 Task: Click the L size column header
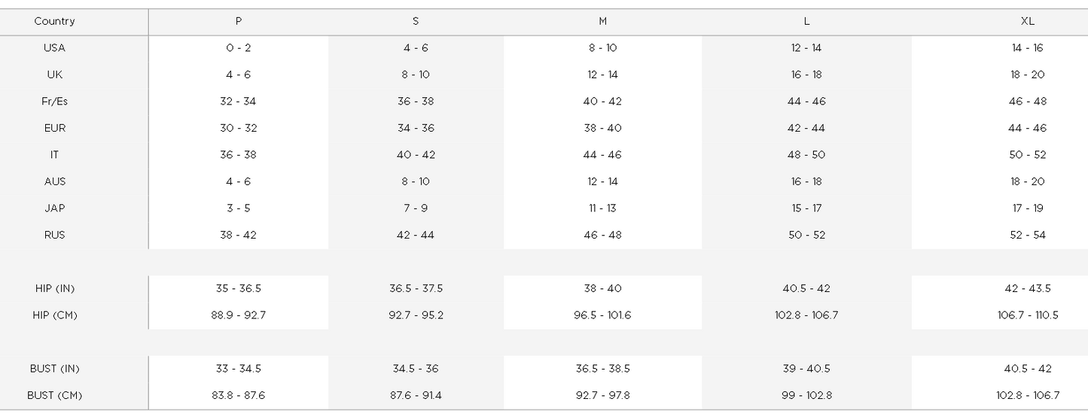click(806, 22)
